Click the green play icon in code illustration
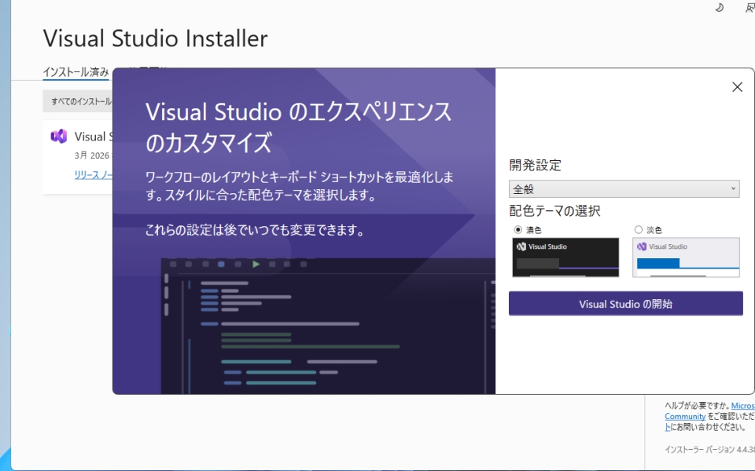Image resolution: width=755 pixels, height=471 pixels. [256, 265]
